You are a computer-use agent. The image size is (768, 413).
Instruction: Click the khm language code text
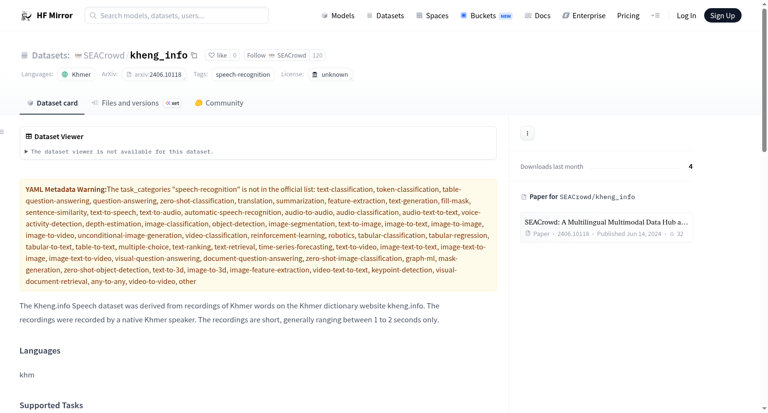point(27,375)
